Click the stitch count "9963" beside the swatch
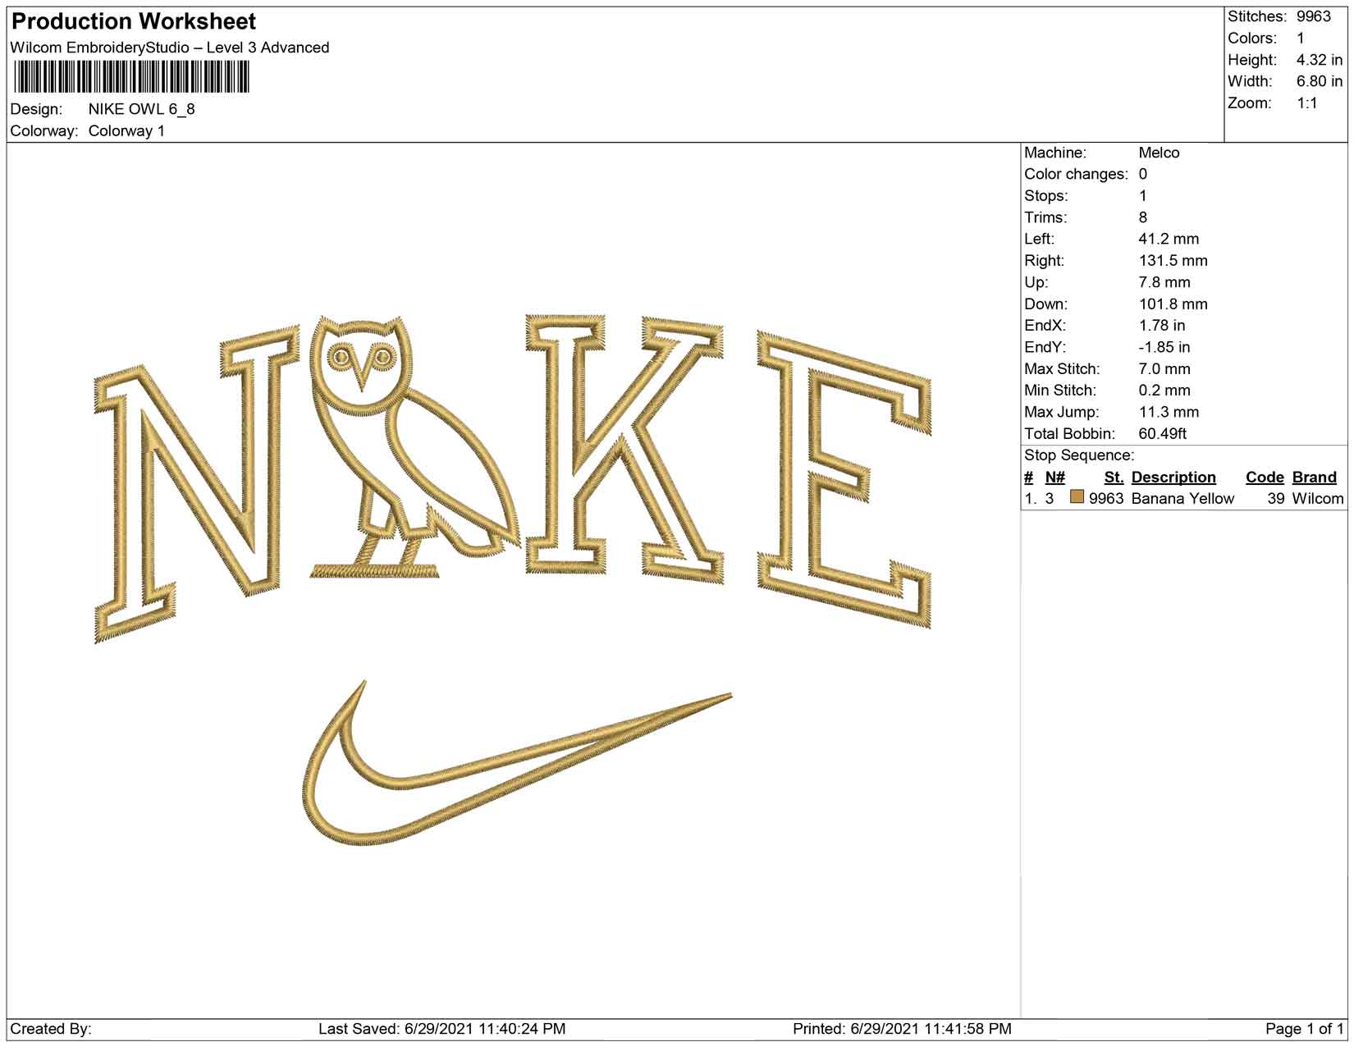 point(1106,499)
